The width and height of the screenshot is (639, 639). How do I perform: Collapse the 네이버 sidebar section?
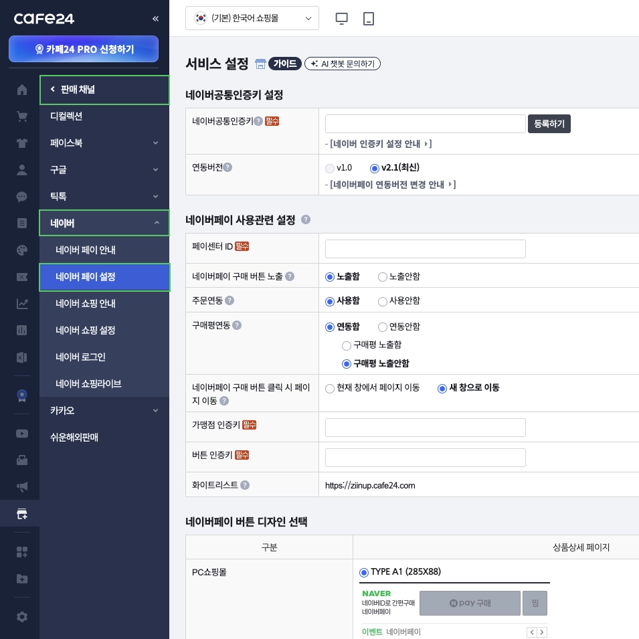[x=104, y=223]
